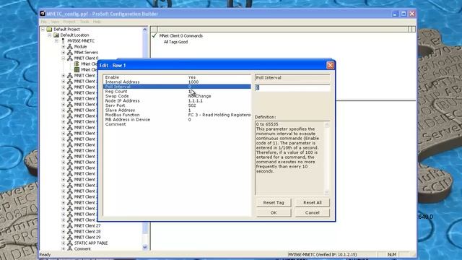Select the Reg Count row
This screenshot has height=260, width=462.
[177, 92]
